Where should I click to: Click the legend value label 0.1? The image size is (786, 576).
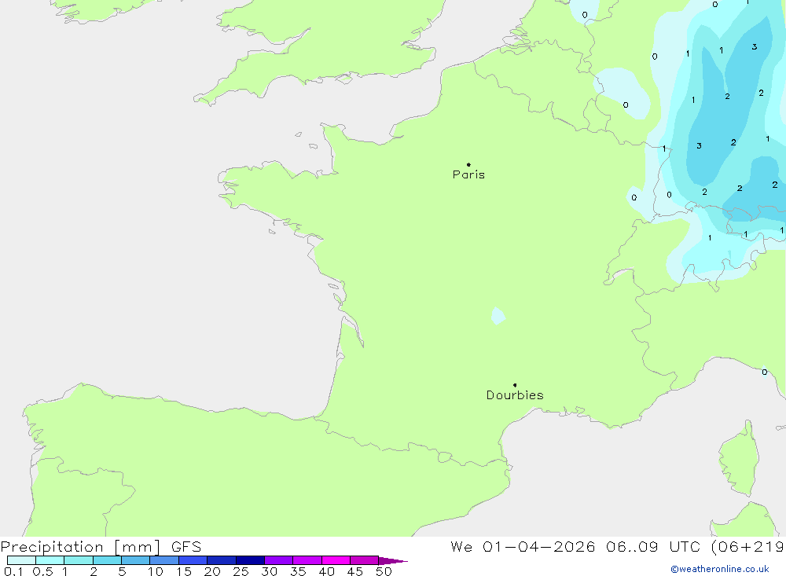[x=13, y=571]
